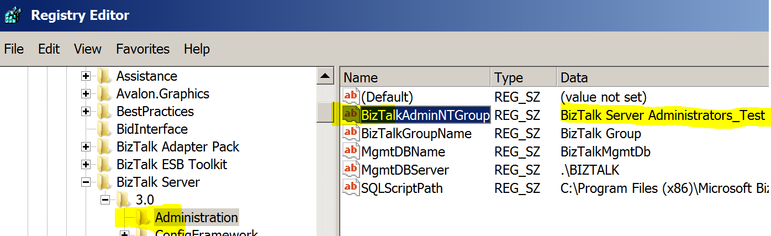Click the BizTalk ESB Toolkit folder icon
Image resolution: width=771 pixels, height=236 pixels.
[103, 165]
